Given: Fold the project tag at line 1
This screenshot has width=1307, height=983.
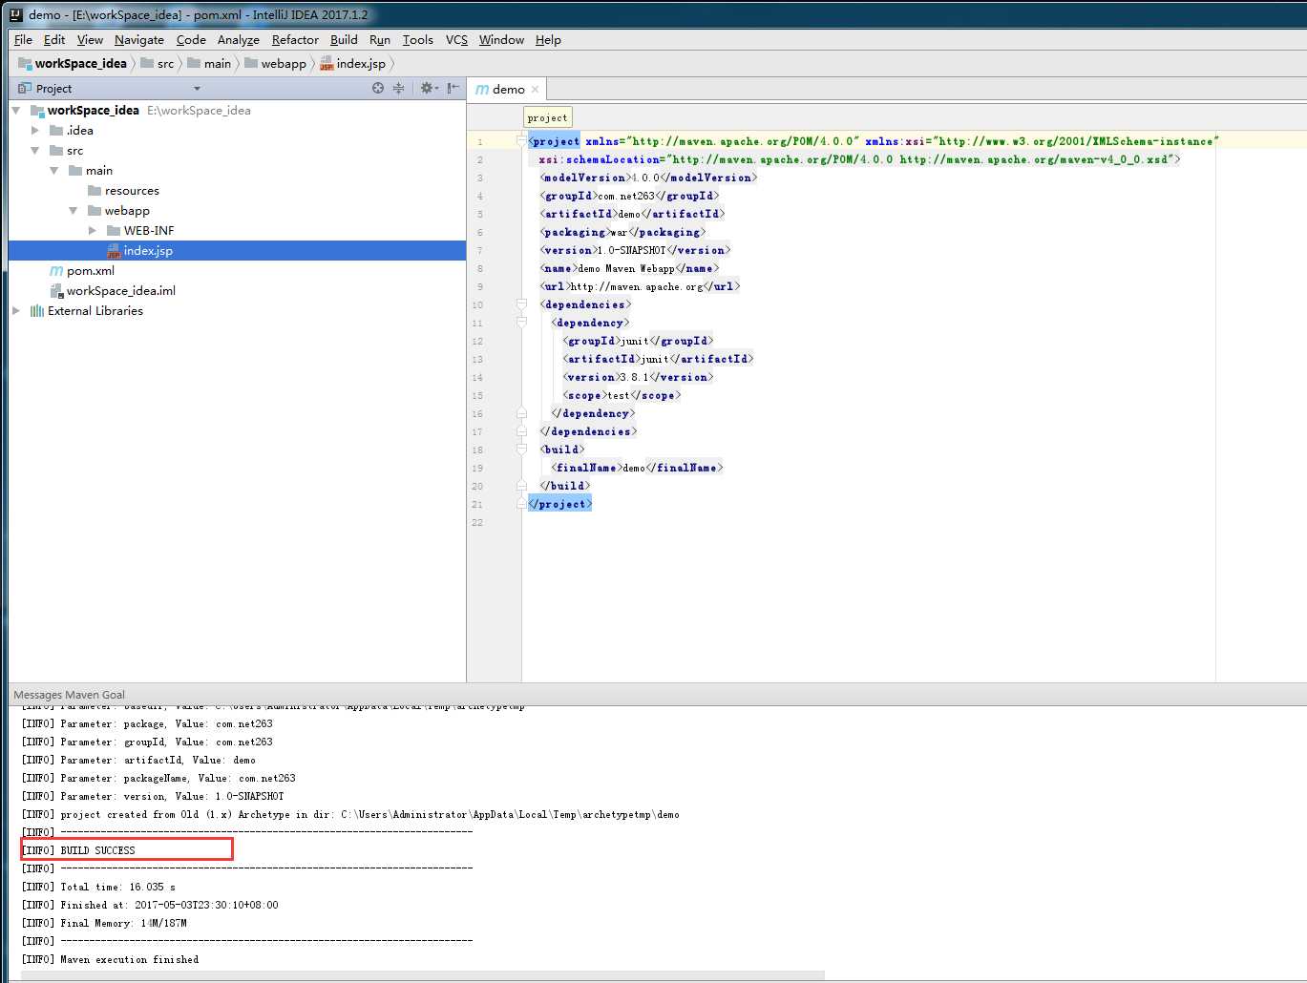Looking at the screenshot, I should 521,141.
